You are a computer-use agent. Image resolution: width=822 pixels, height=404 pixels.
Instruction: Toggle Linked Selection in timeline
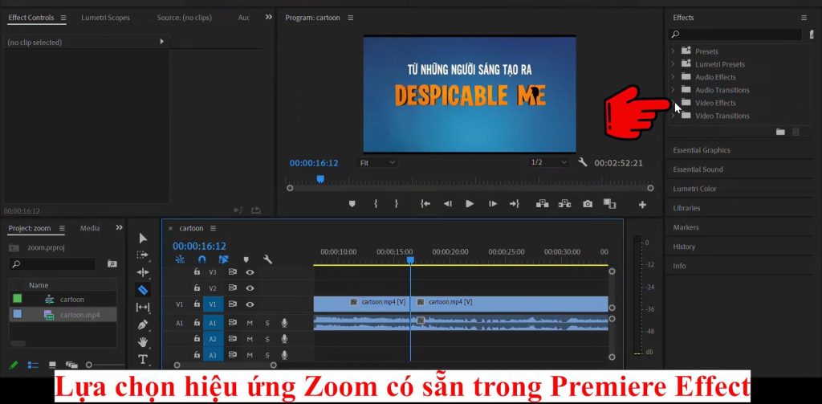click(224, 259)
